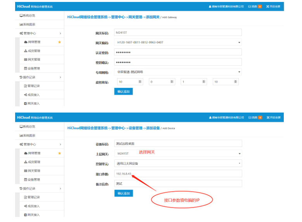Click the star icon beside 网络管理 in Add Gateway window
This screenshot has height=222, width=302.
(x=59, y=42)
